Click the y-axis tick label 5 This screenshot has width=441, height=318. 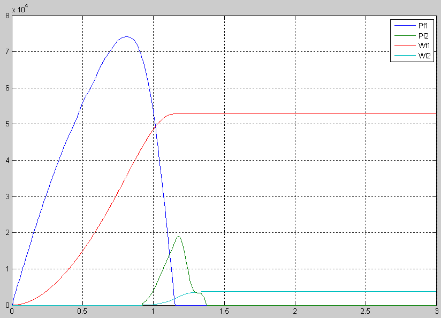click(x=7, y=124)
